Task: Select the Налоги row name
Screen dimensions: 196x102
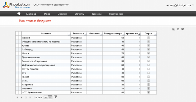Action: click(25, 53)
